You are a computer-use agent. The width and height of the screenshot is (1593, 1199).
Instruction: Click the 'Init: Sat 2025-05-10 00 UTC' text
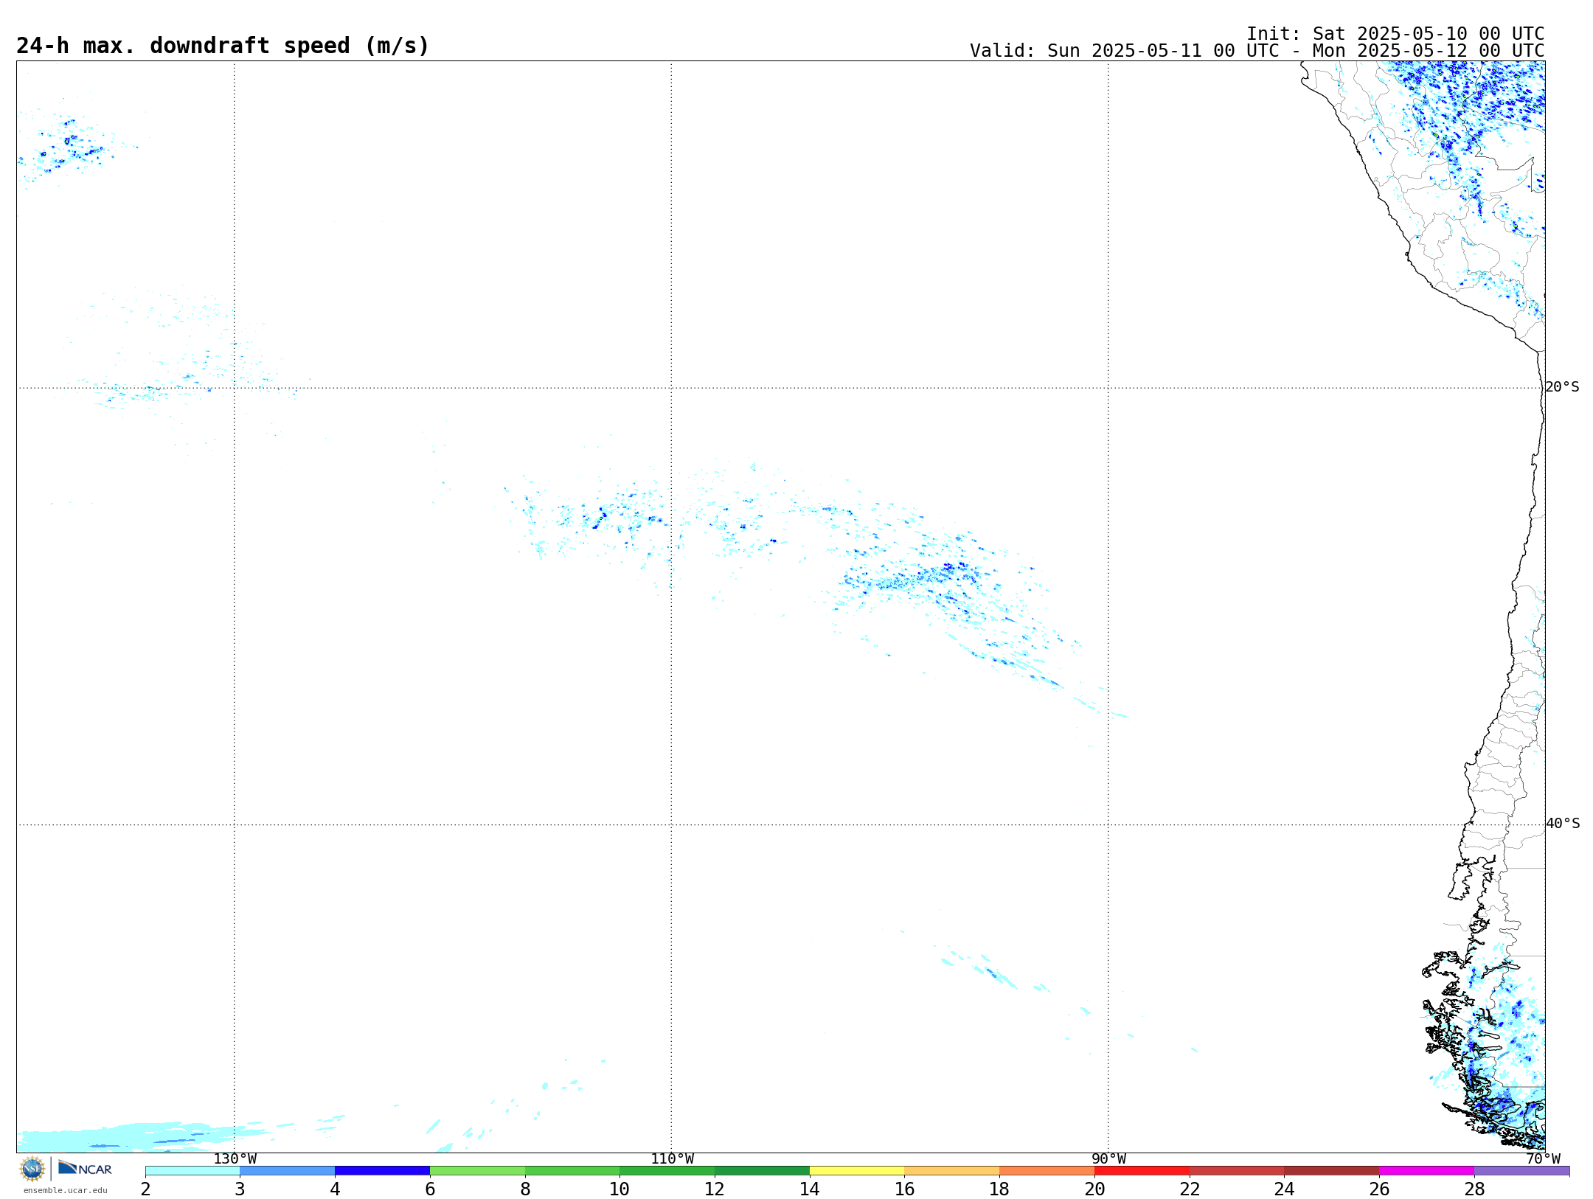point(1395,34)
